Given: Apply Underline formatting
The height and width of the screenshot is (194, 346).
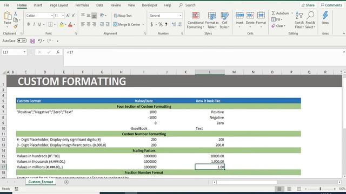Looking at the screenshot, I should (x=39, y=24).
